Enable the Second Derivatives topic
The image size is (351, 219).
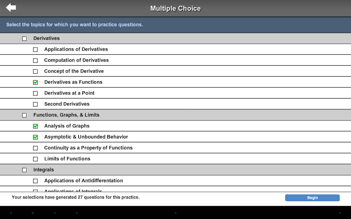pyautogui.click(x=35, y=104)
